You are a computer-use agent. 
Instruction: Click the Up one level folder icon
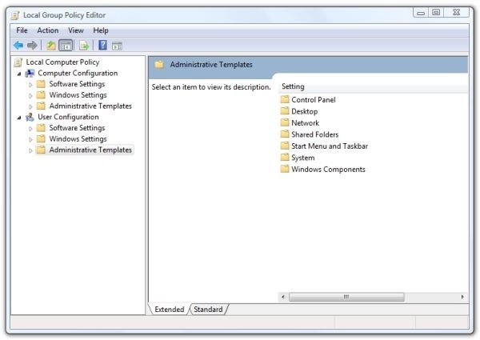click(x=51, y=46)
